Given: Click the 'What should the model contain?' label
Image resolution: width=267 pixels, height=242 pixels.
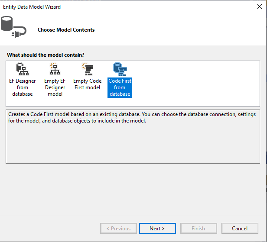Looking at the screenshot, I should [46, 55].
